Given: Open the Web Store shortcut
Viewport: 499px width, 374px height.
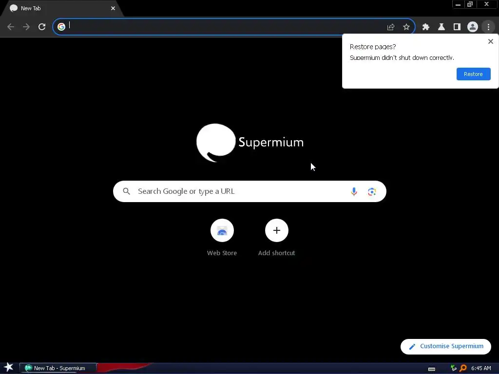Looking at the screenshot, I should pyautogui.click(x=222, y=230).
